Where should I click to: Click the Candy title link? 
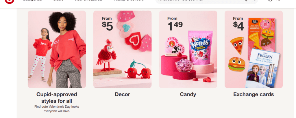(x=188, y=94)
